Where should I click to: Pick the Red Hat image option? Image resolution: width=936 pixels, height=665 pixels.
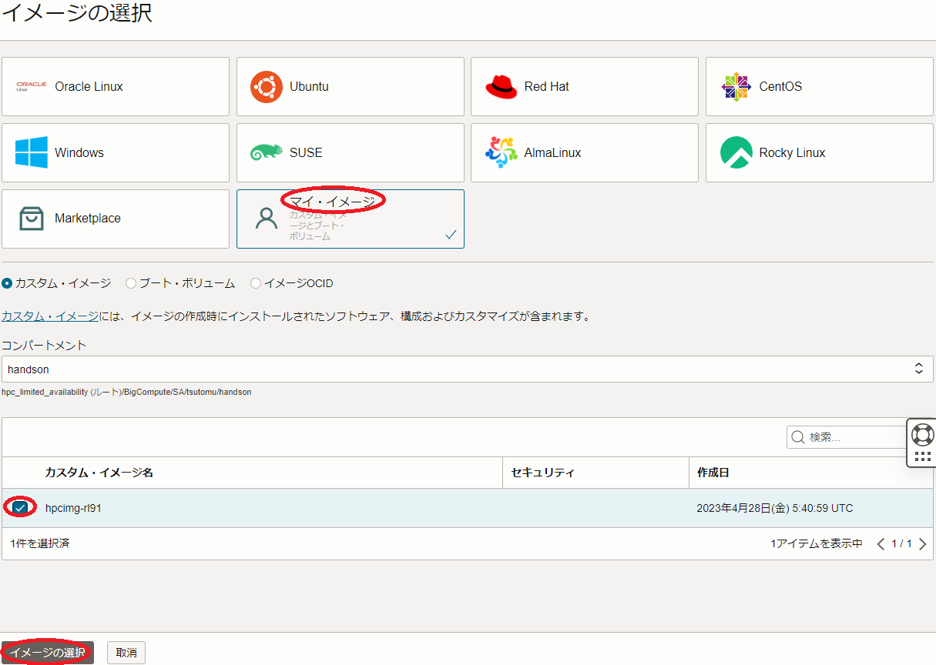(584, 87)
